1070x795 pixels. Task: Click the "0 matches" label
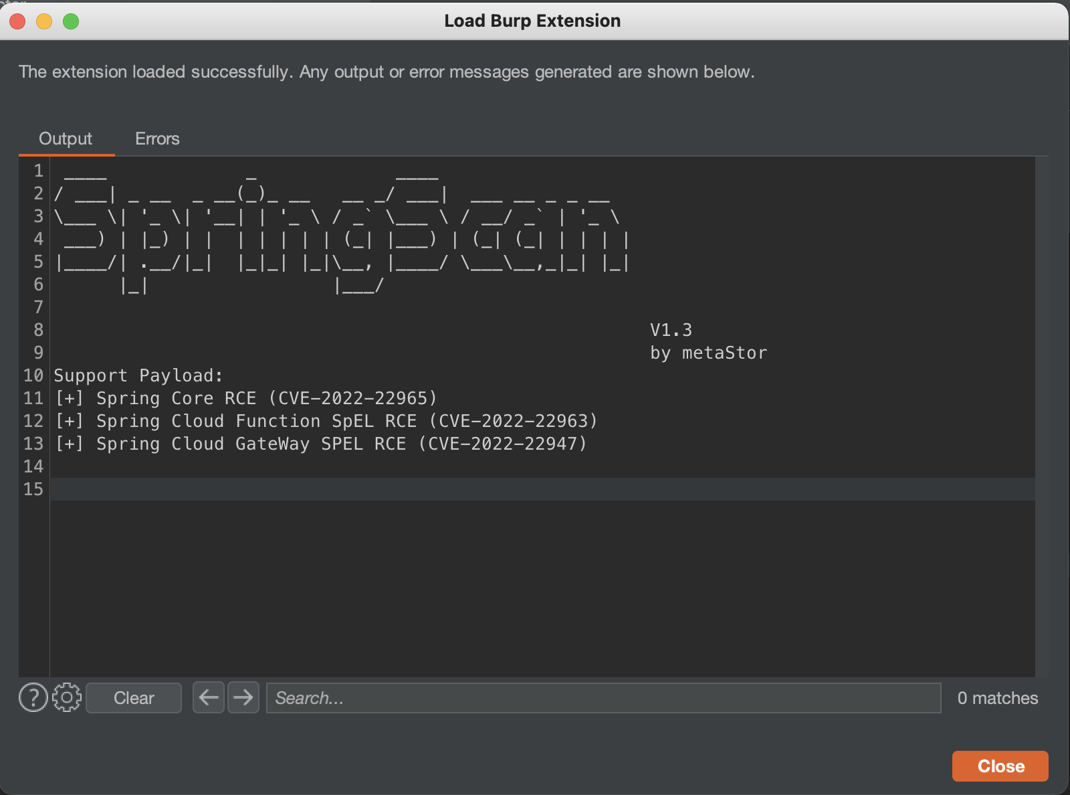(998, 698)
